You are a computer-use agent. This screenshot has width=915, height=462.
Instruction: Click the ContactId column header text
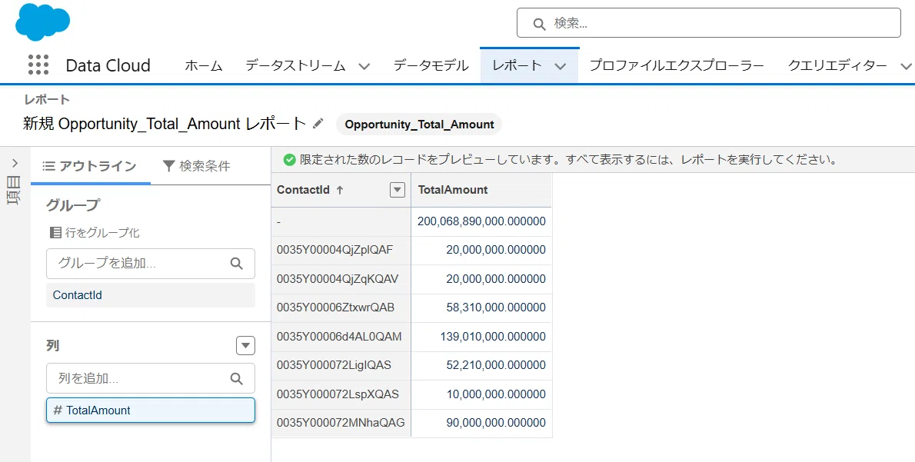[303, 190]
